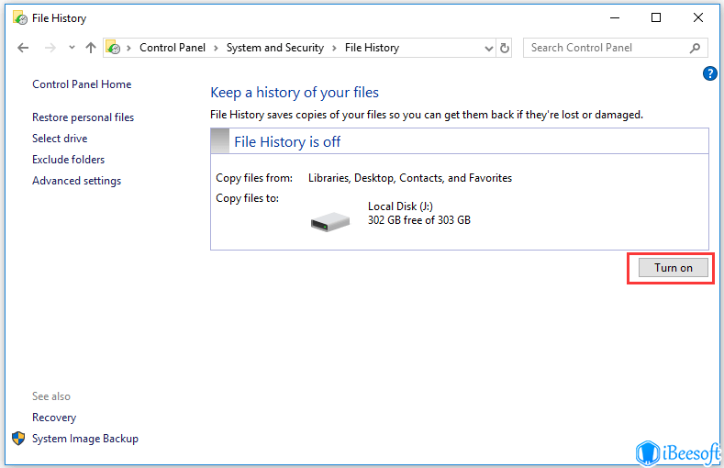
Task: Open Restore personal files
Action: 84,117
